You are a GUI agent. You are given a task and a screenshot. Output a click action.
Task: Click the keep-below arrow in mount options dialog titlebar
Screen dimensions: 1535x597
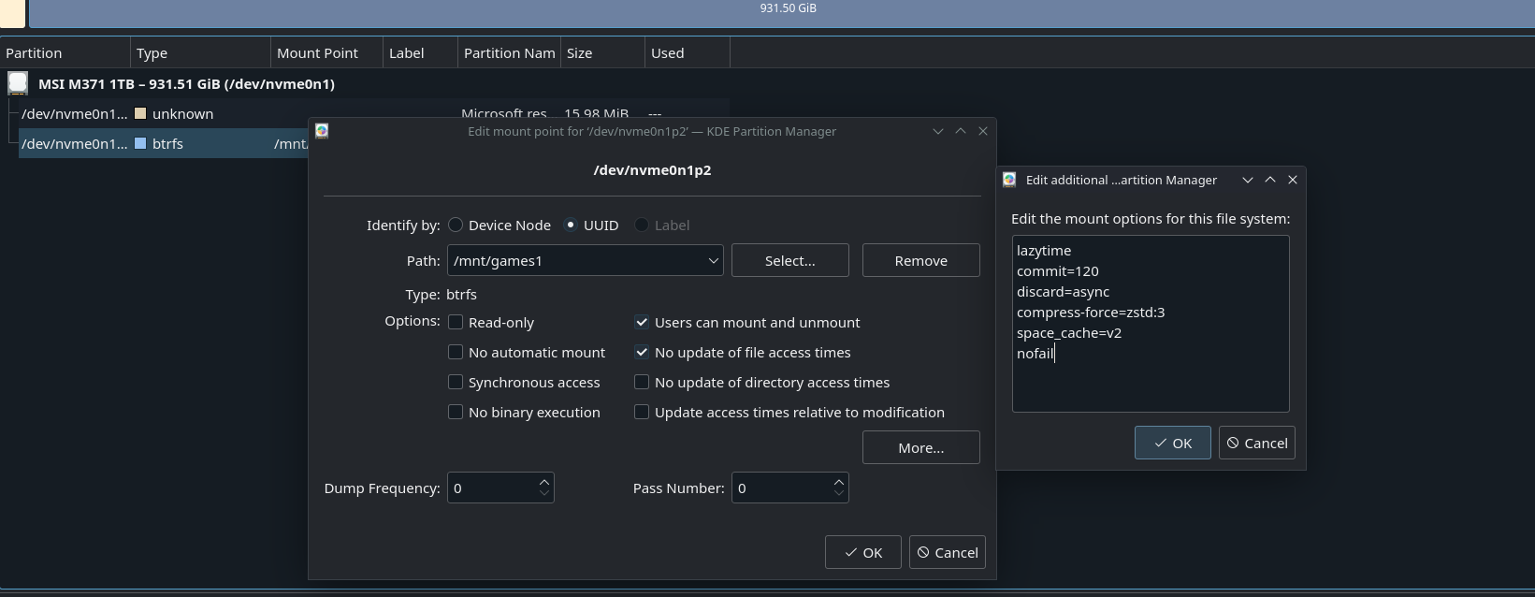pyautogui.click(x=1248, y=180)
